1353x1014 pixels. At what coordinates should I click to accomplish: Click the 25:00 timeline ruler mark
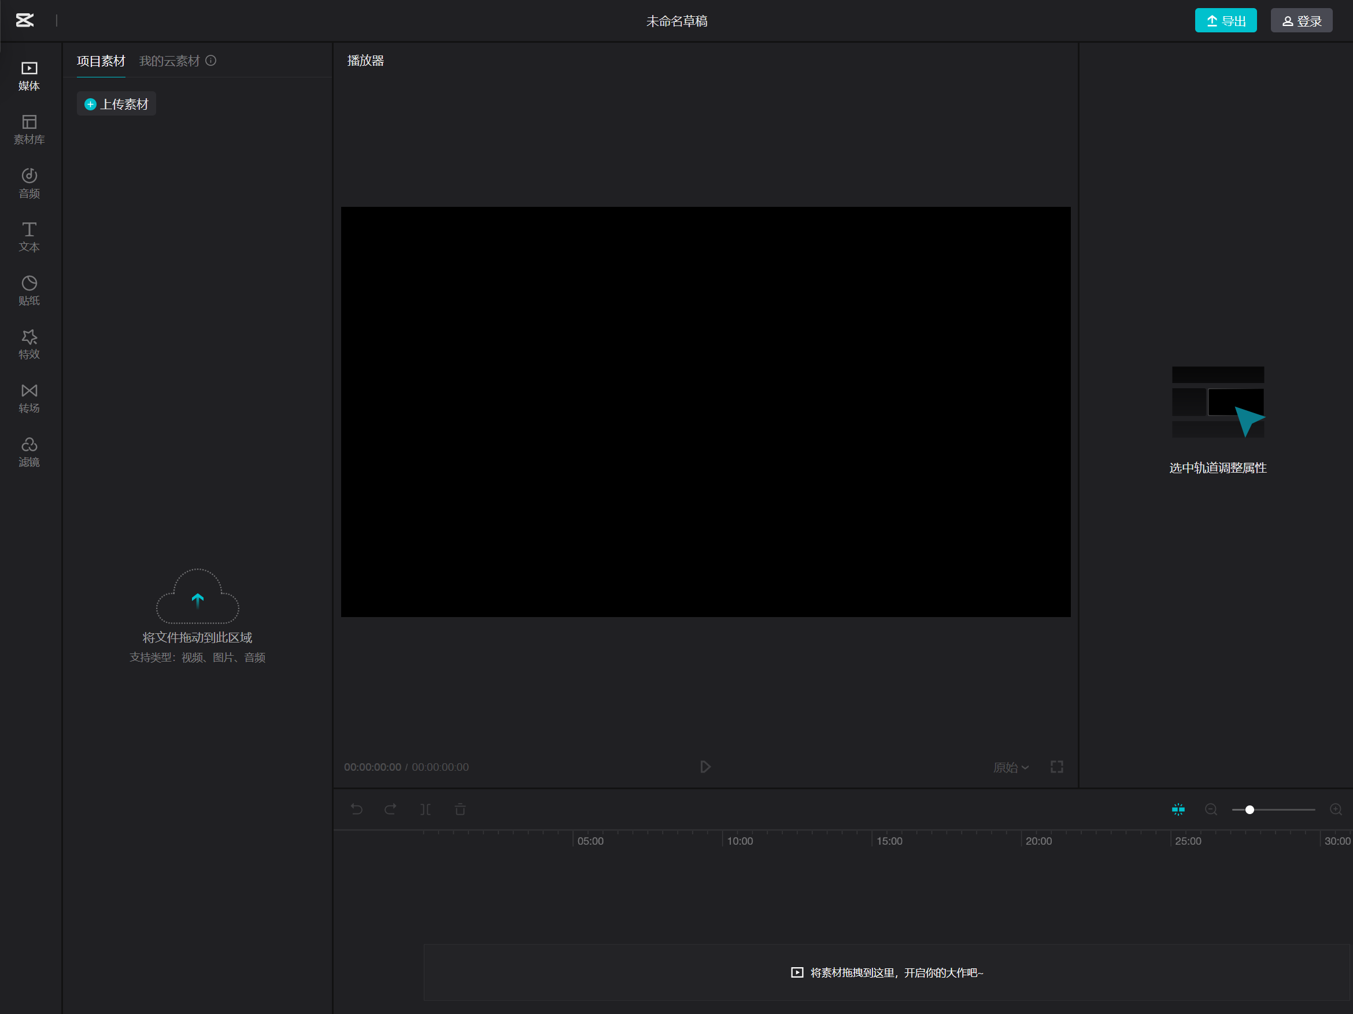pos(1188,841)
